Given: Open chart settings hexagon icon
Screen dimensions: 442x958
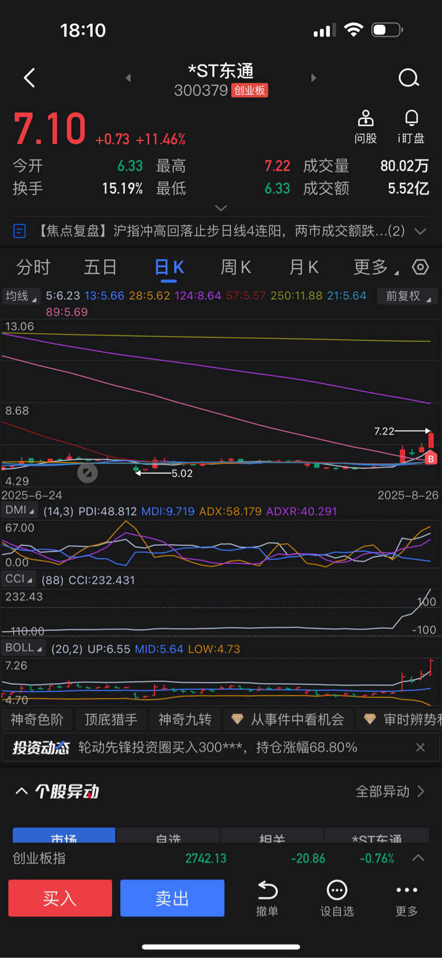Looking at the screenshot, I should (421, 267).
